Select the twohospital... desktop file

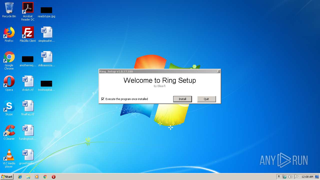[46, 86]
